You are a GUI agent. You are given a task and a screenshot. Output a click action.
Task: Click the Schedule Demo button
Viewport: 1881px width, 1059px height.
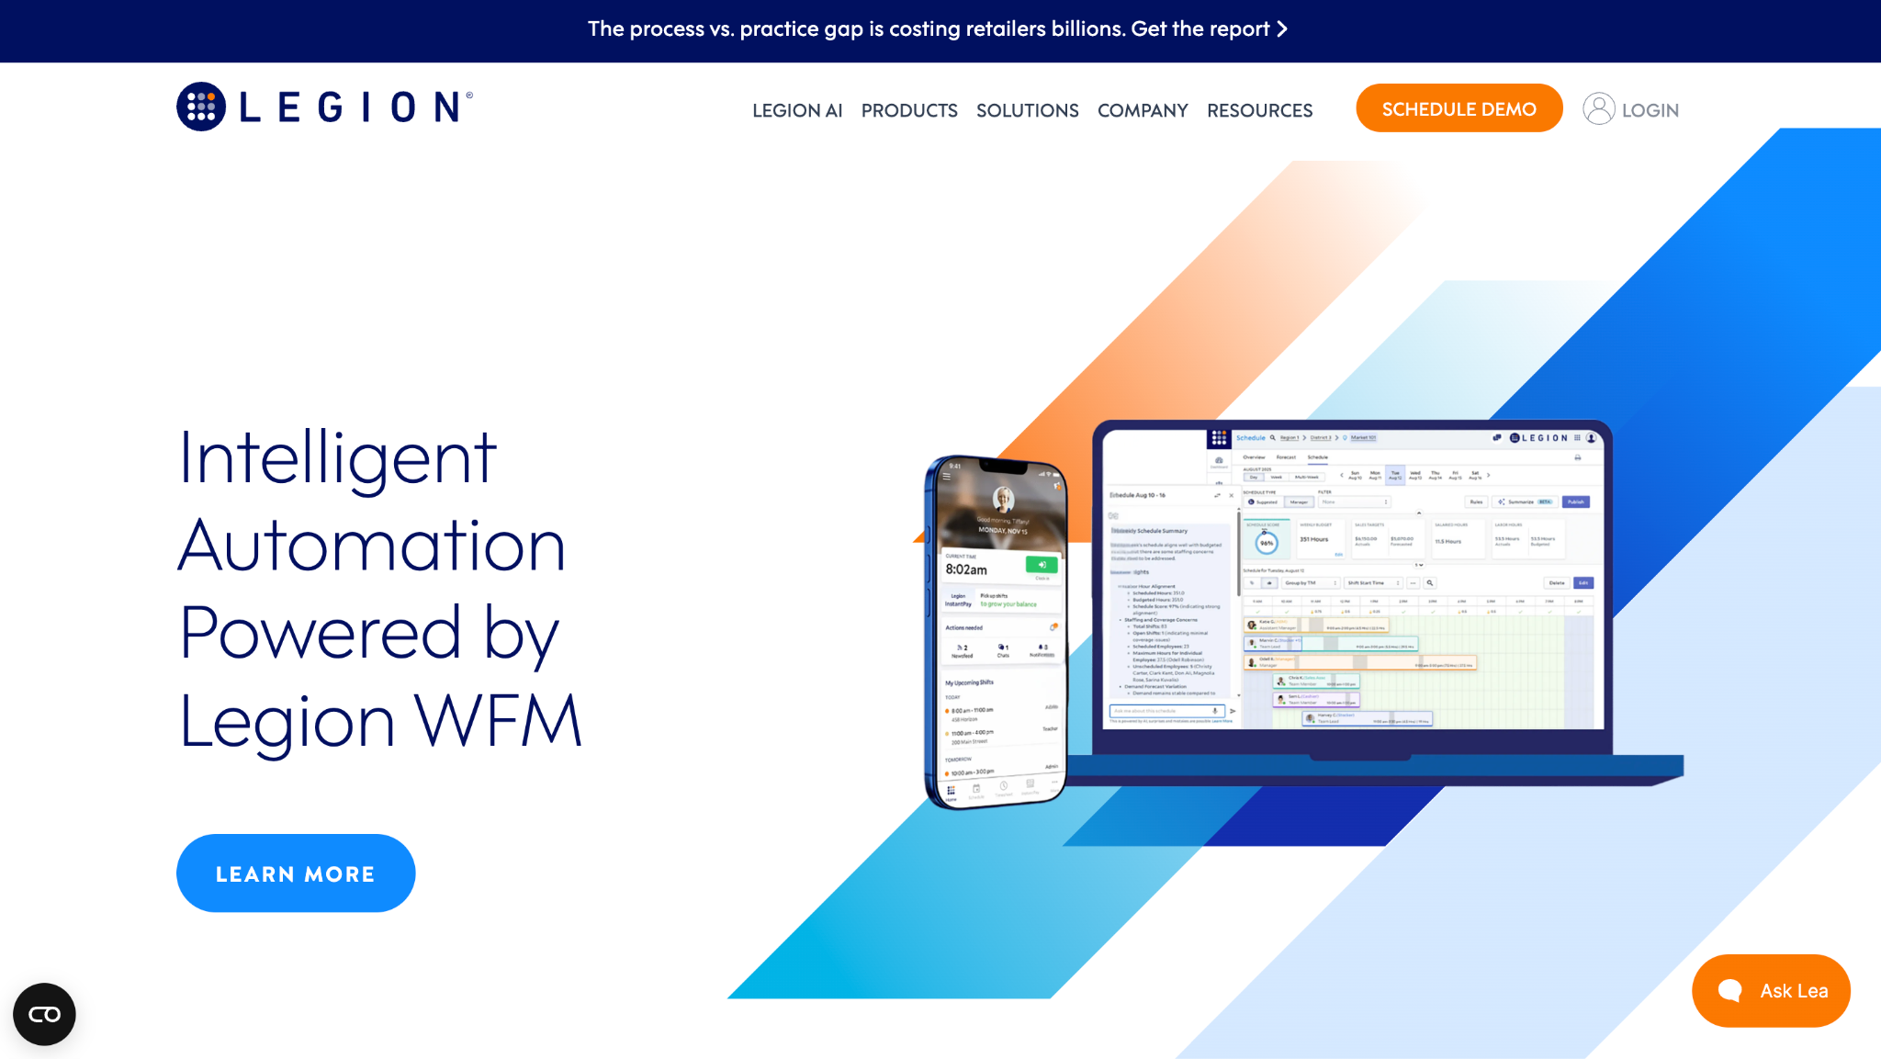tap(1459, 108)
